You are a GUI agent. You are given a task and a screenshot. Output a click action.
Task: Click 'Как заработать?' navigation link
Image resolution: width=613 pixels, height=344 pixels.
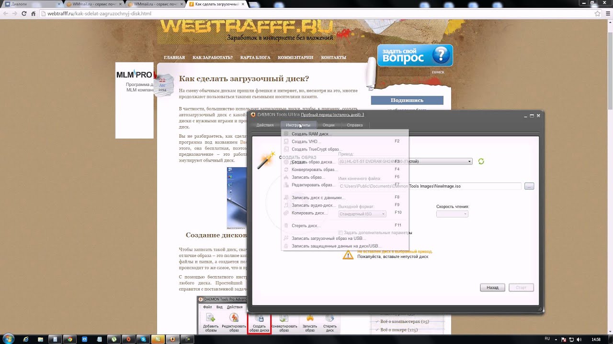[213, 57]
